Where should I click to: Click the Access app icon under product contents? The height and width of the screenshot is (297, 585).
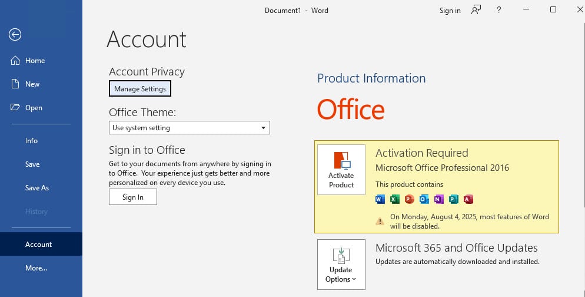click(x=468, y=199)
